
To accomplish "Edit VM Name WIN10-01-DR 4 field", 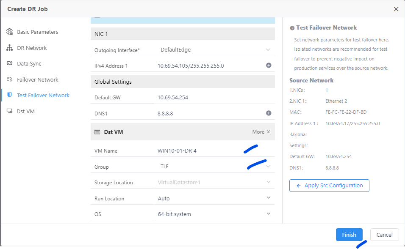I will click(214, 151).
